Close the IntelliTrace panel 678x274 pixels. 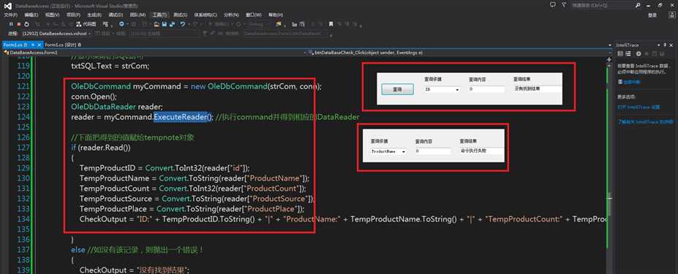pos(671,45)
